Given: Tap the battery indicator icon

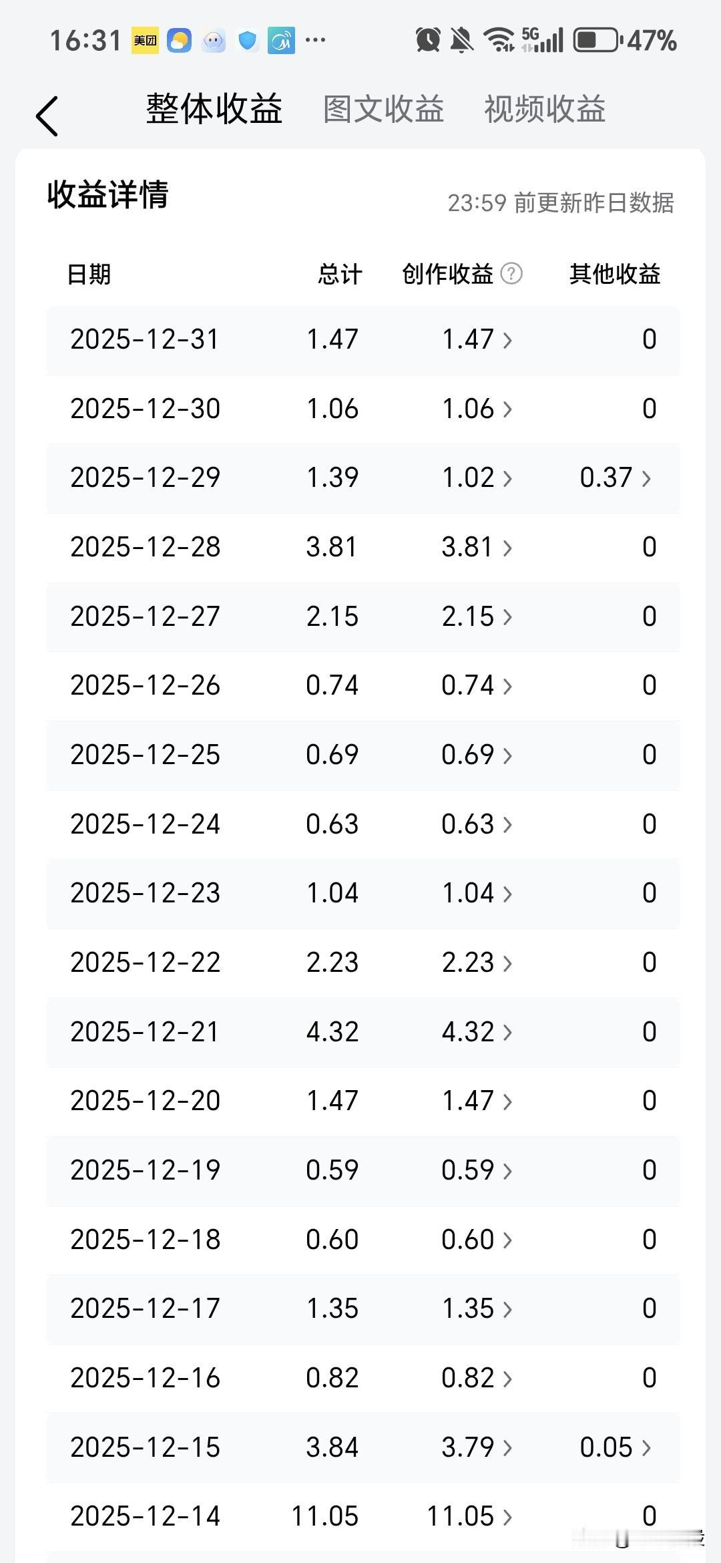Looking at the screenshot, I should (x=597, y=40).
